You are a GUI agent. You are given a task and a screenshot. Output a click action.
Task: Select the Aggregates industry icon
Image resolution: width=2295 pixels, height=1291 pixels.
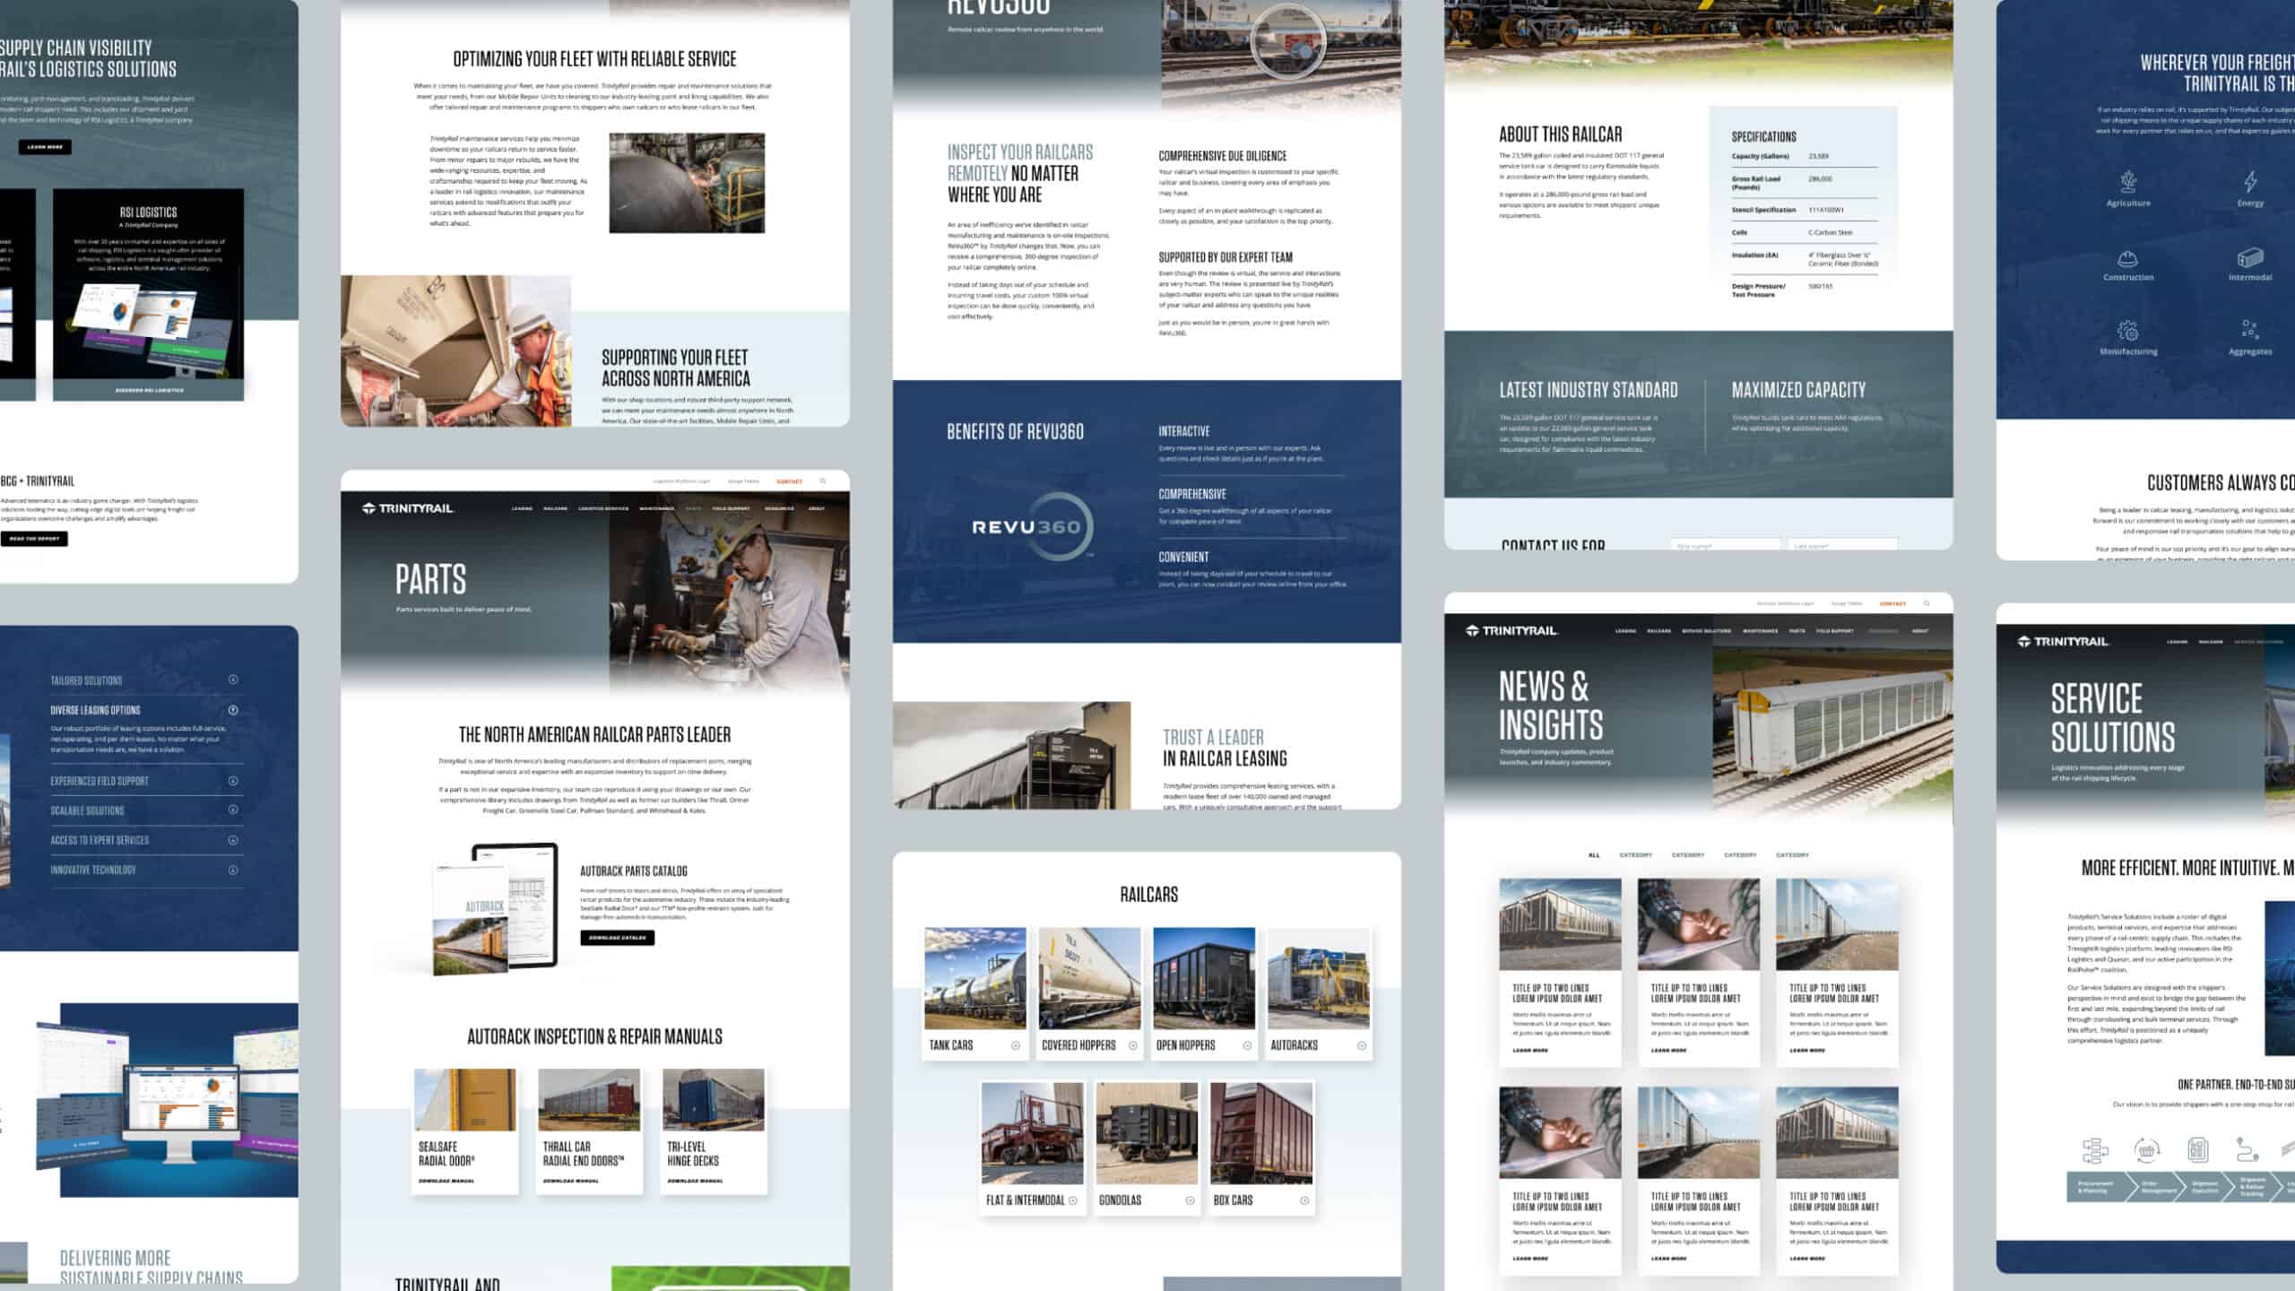(x=2250, y=331)
